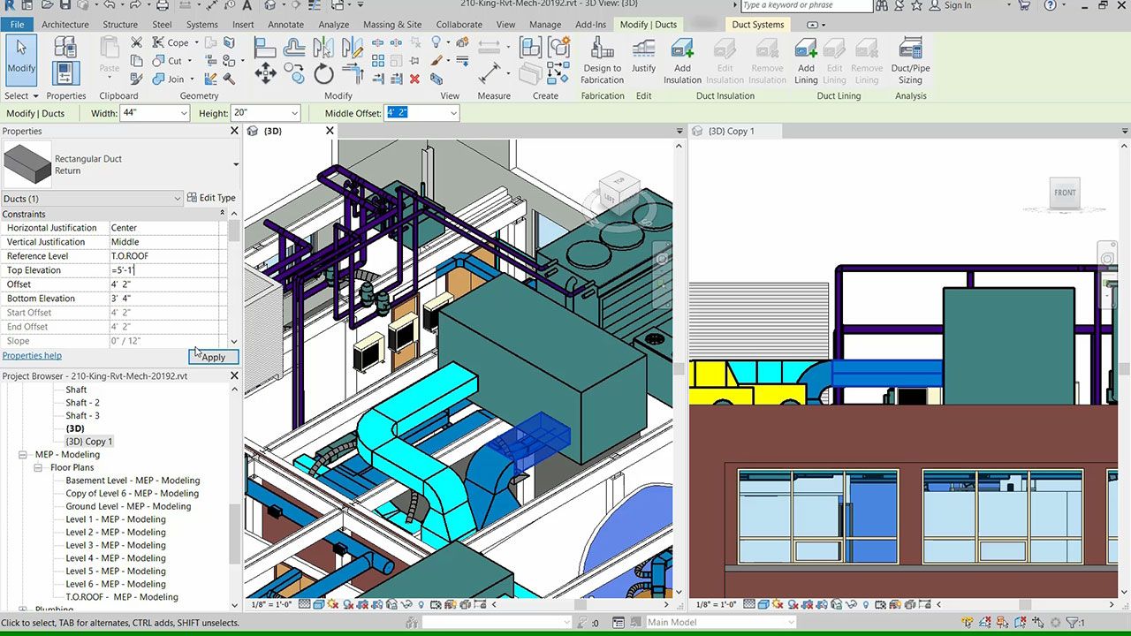The image size is (1131, 636).
Task: Click the Apply button
Action: pos(213,357)
